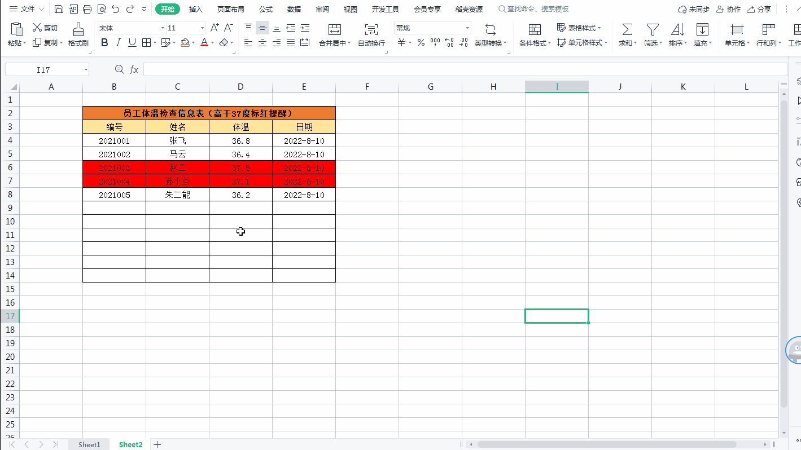Increase decimal places
The height and width of the screenshot is (450, 801).
pos(449,43)
